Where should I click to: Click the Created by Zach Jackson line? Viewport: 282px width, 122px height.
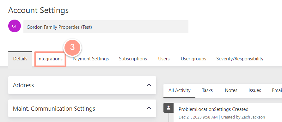[243, 117]
